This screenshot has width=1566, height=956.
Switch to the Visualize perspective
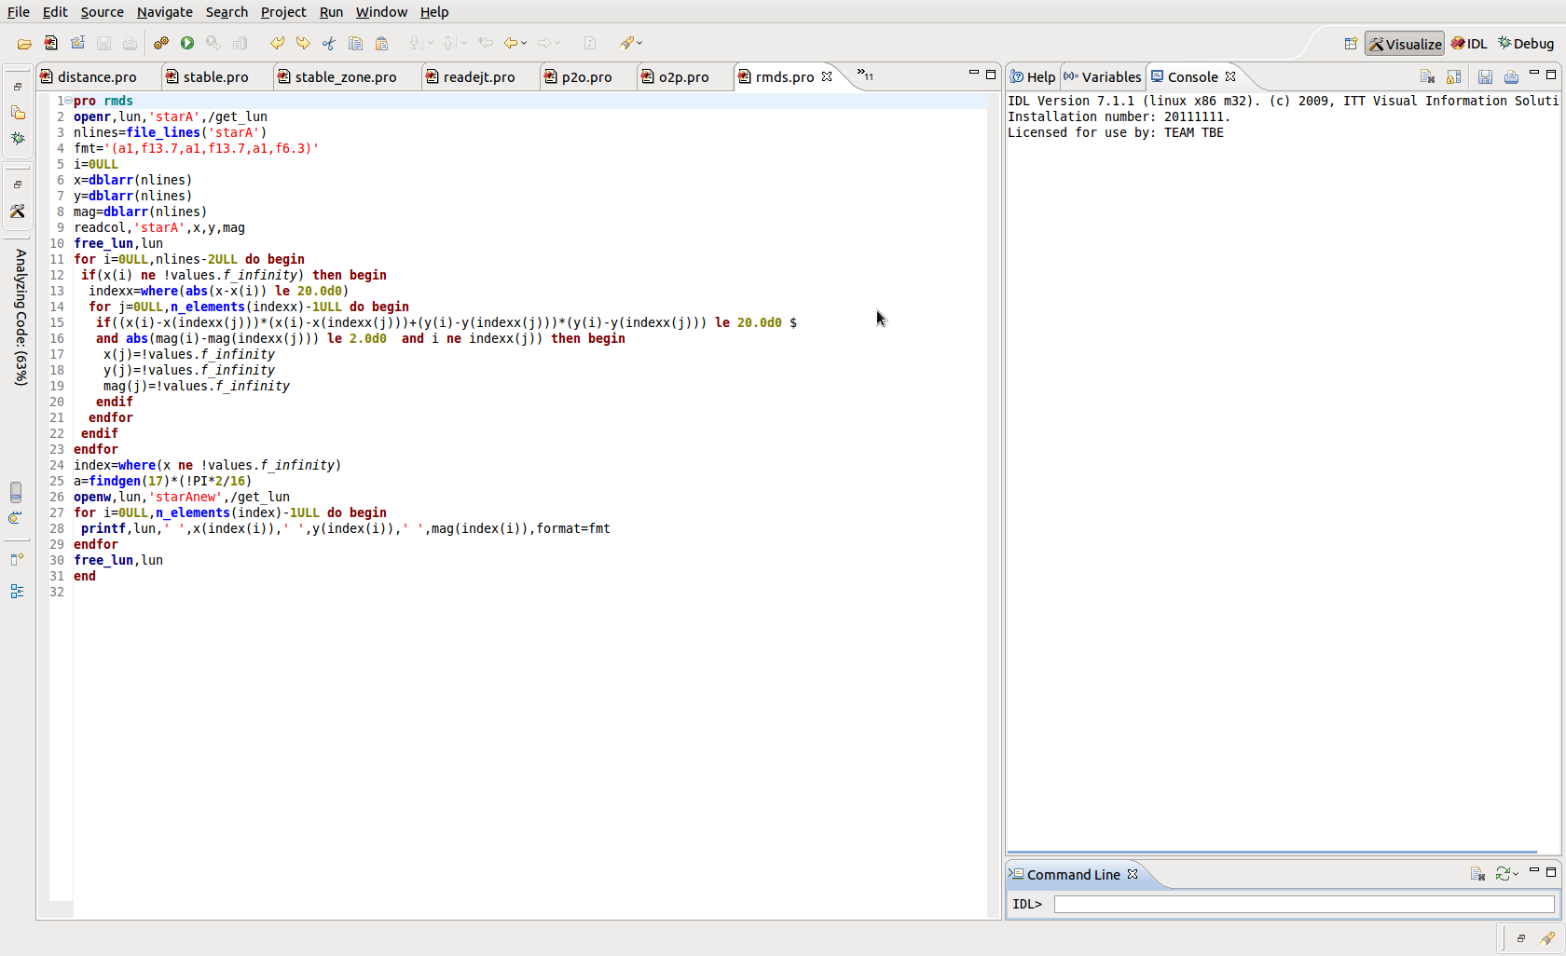(1405, 44)
